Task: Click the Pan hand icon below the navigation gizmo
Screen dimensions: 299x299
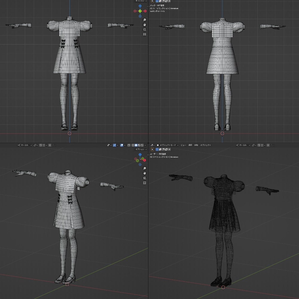Action: [145, 25]
